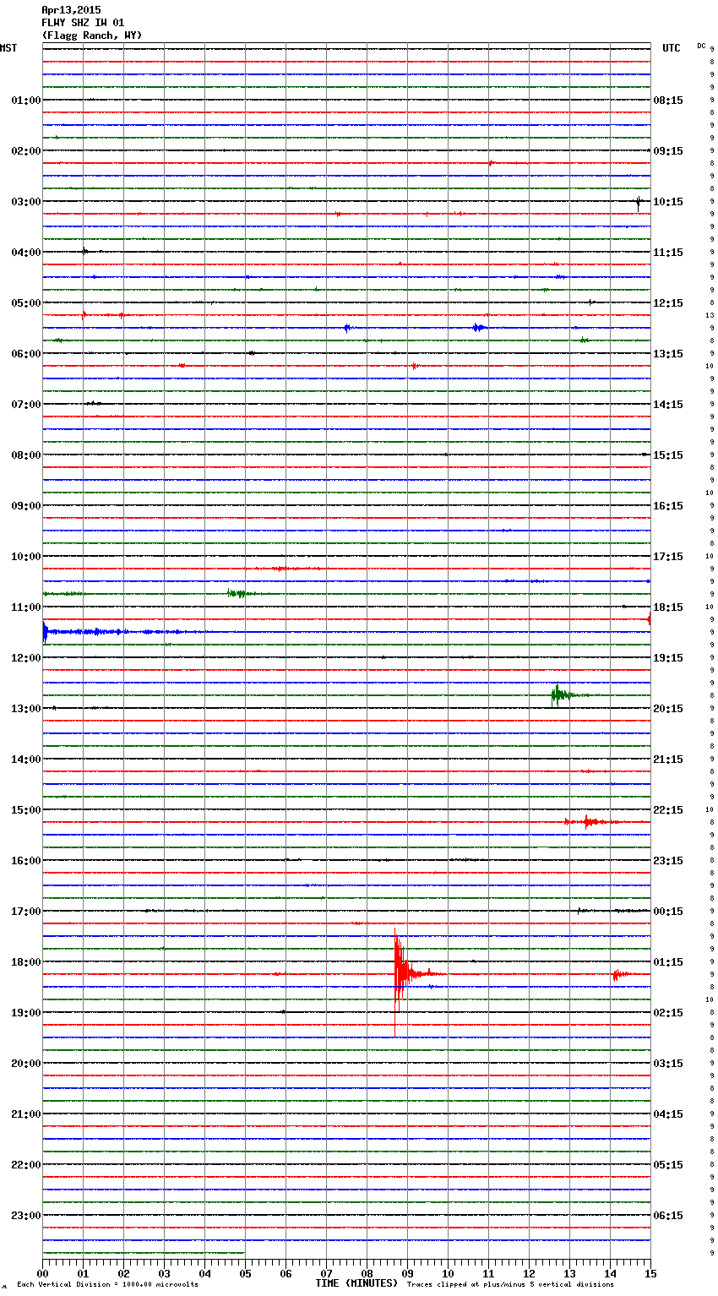The image size is (718, 1296).
Task: Click the 20:00 MST time label
Action: click(25, 1064)
